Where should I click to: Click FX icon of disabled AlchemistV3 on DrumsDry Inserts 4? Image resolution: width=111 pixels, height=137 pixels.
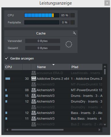[x=34, y=107]
